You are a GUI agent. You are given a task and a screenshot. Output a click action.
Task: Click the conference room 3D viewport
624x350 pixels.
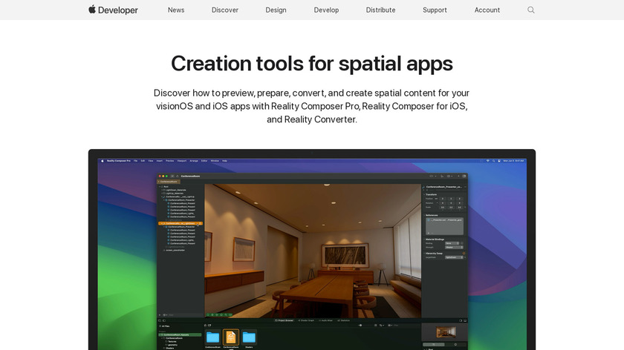(x=312, y=248)
